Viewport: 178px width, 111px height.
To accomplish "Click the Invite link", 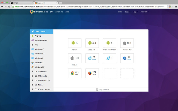I will pos(120,12).
